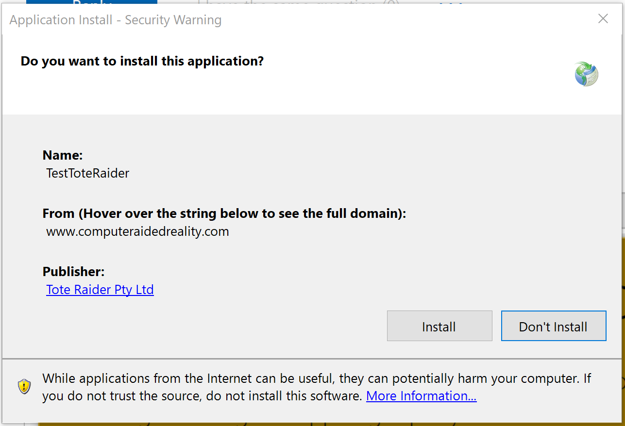Image resolution: width=625 pixels, height=426 pixels.
Task: Click the dialog title 'Application Install - Security Warning'
Action: [116, 20]
